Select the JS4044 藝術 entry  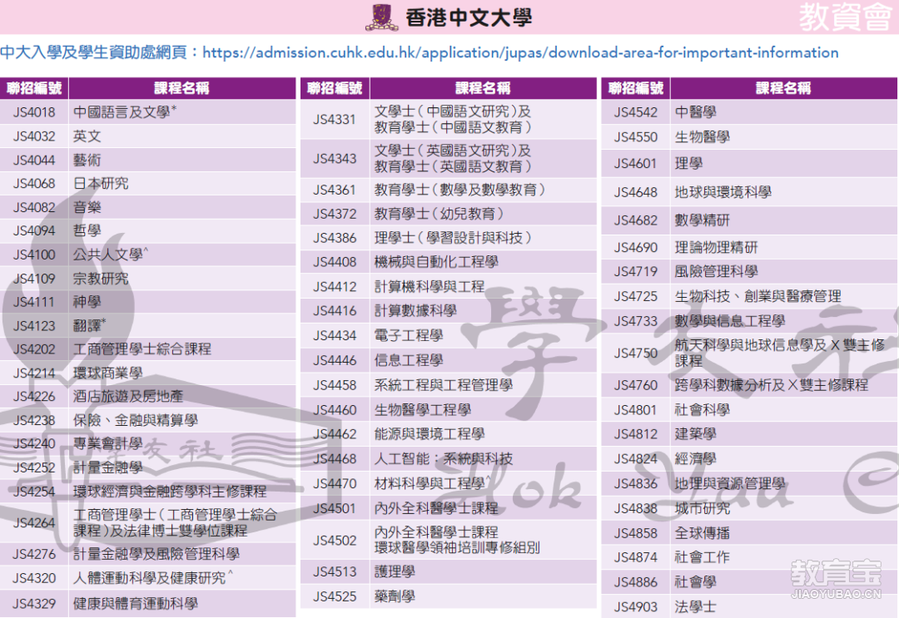pyautogui.click(x=147, y=160)
